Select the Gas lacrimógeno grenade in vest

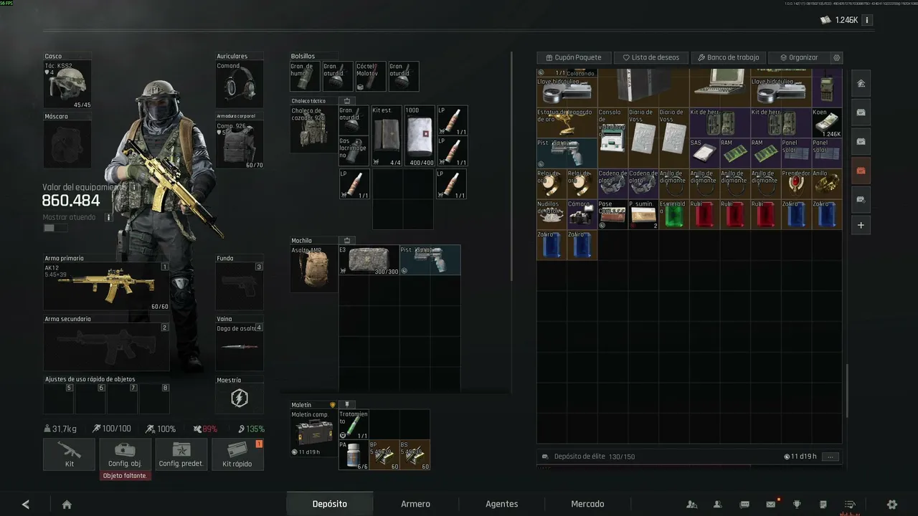point(354,151)
